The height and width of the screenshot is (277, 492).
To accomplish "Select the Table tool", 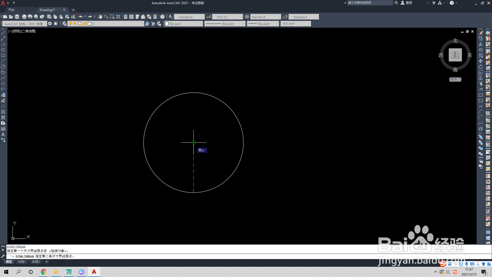I will (x=3, y=129).
